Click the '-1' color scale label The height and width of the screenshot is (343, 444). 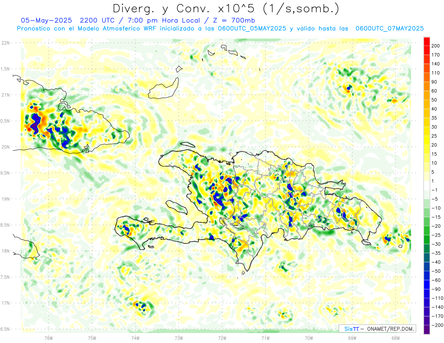[x=435, y=190]
